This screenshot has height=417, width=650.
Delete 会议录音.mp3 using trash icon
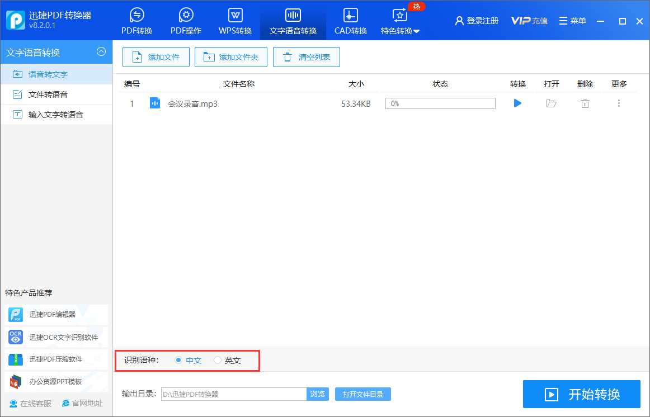coord(585,103)
